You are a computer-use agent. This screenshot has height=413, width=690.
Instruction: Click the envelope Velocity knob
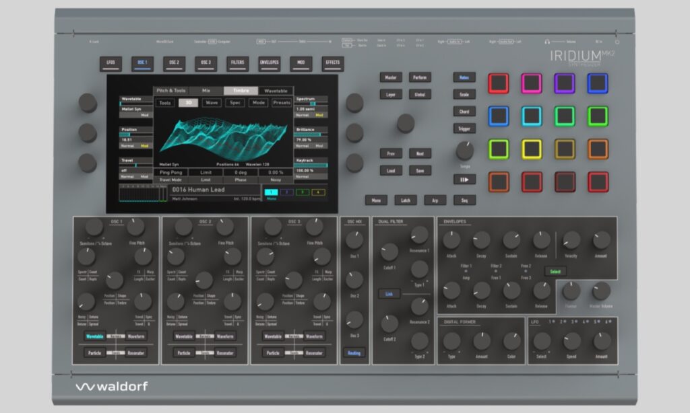click(x=571, y=240)
